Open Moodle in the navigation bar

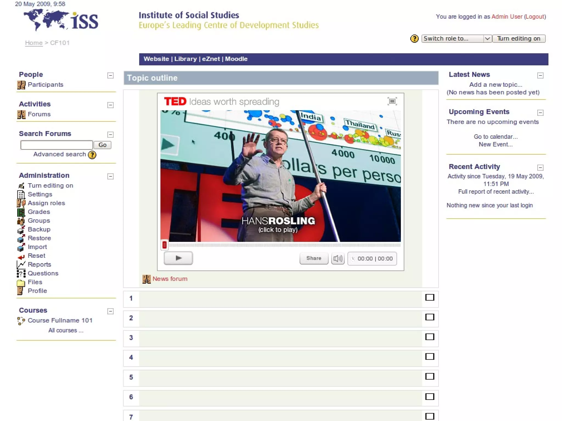click(236, 59)
